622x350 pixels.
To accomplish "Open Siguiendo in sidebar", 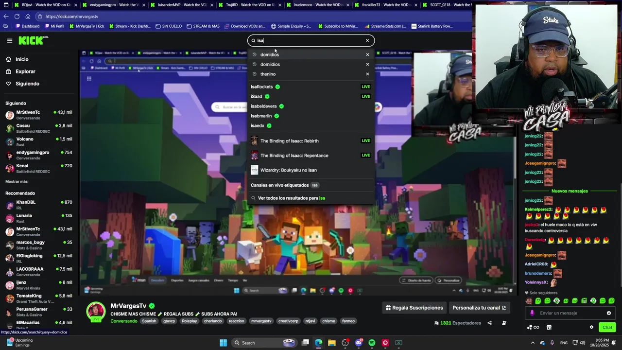I will click(x=27, y=84).
